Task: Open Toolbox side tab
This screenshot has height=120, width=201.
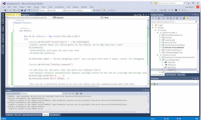Action: tap(3, 28)
